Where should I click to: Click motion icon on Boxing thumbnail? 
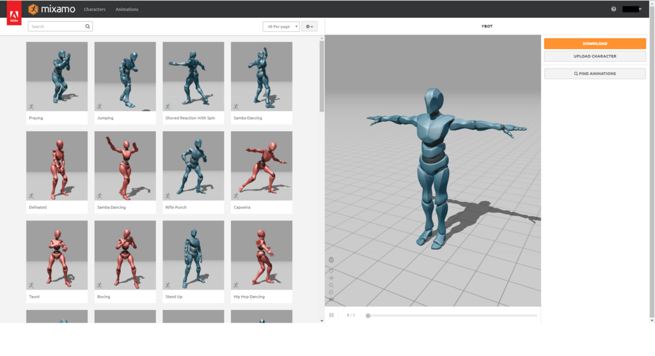(99, 286)
